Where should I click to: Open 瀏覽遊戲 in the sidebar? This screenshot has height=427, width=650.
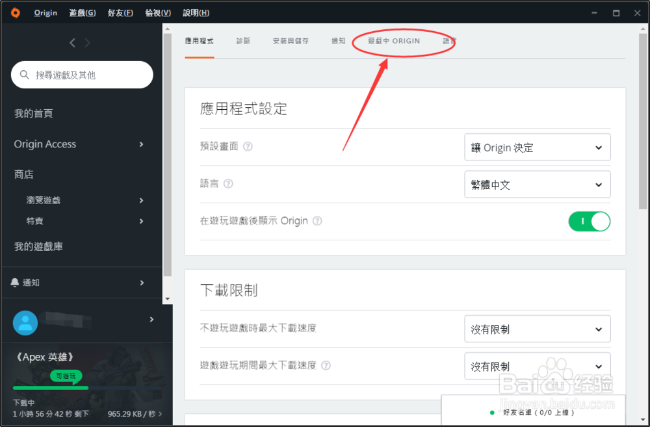(44, 200)
